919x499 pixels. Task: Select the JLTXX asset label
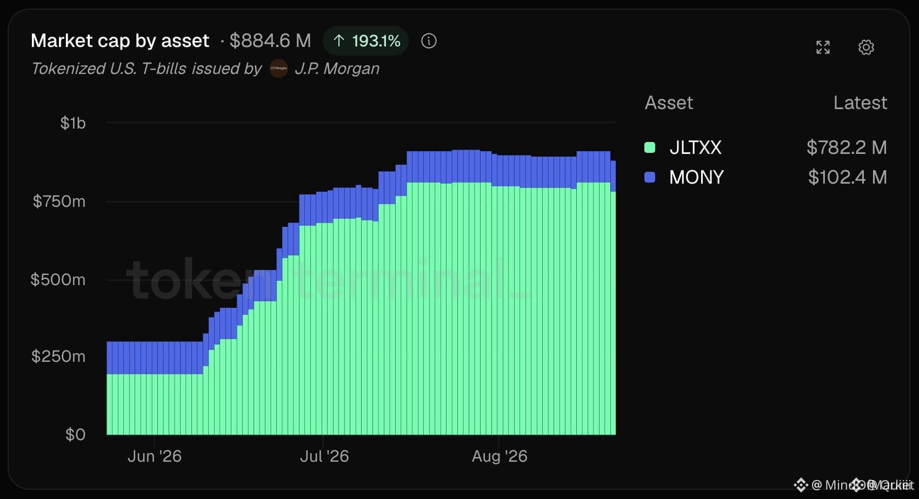pyautogui.click(x=695, y=147)
